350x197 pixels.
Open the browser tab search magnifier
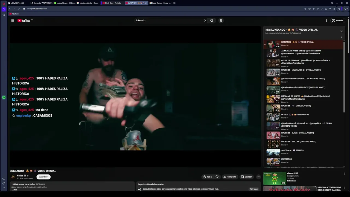tap(332, 3)
